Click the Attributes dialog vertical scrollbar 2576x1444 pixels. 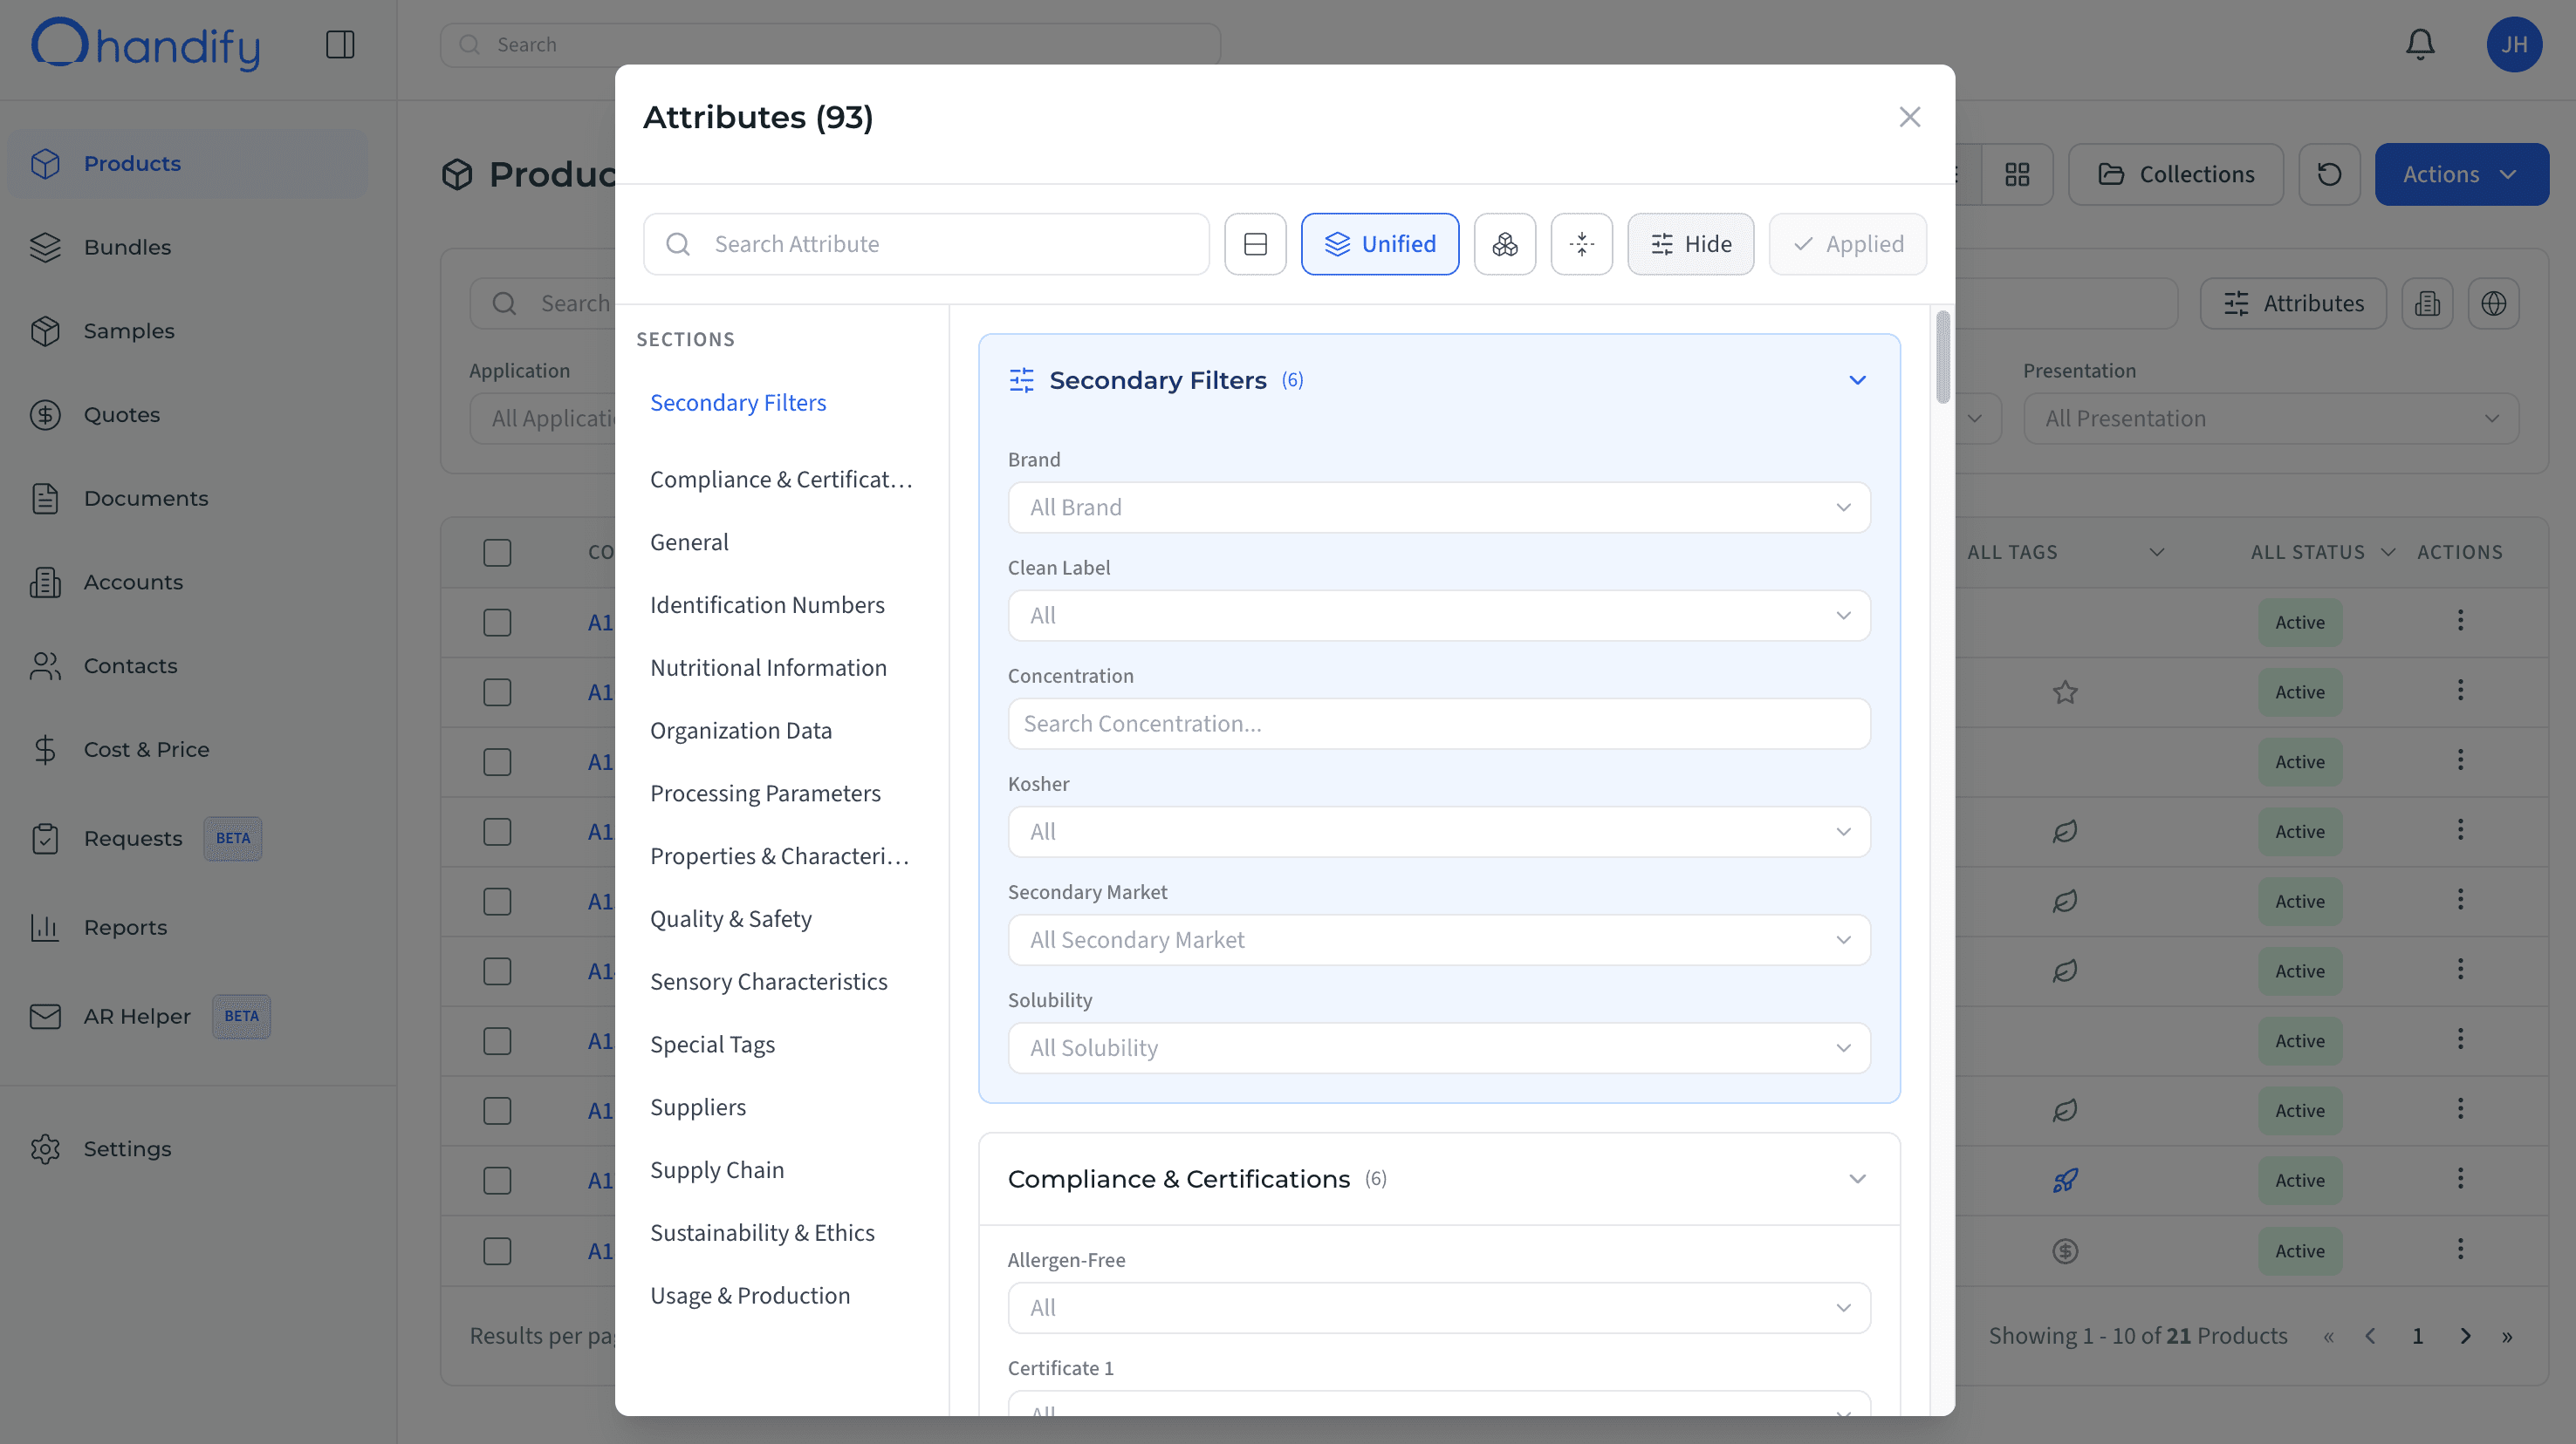tap(1942, 357)
